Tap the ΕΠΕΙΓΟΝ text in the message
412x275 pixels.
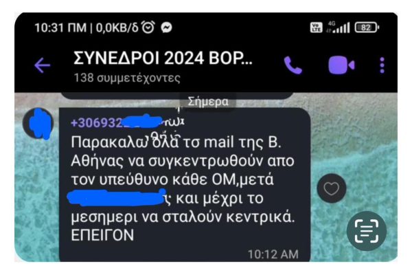click(102, 235)
